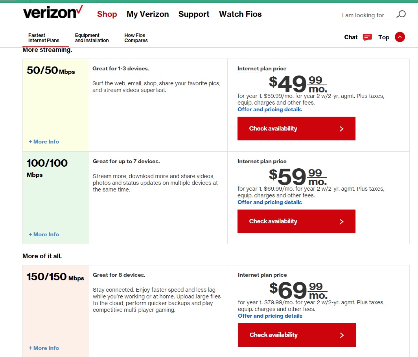This screenshot has width=418, height=357.
Task: Click arrow on 150/150 Check availability button
Action: pos(342,335)
